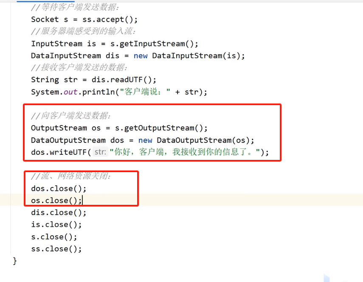Click the comment '//等待客户端发送数据:'
Viewport: 363px width, 282px height.
[75, 7]
